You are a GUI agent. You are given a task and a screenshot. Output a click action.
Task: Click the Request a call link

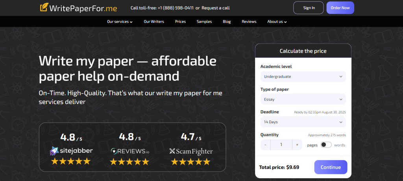tap(216, 8)
